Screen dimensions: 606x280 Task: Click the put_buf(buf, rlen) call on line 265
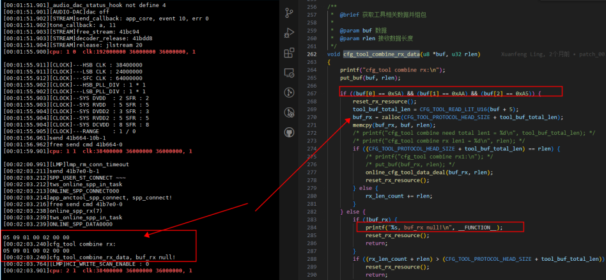point(370,78)
